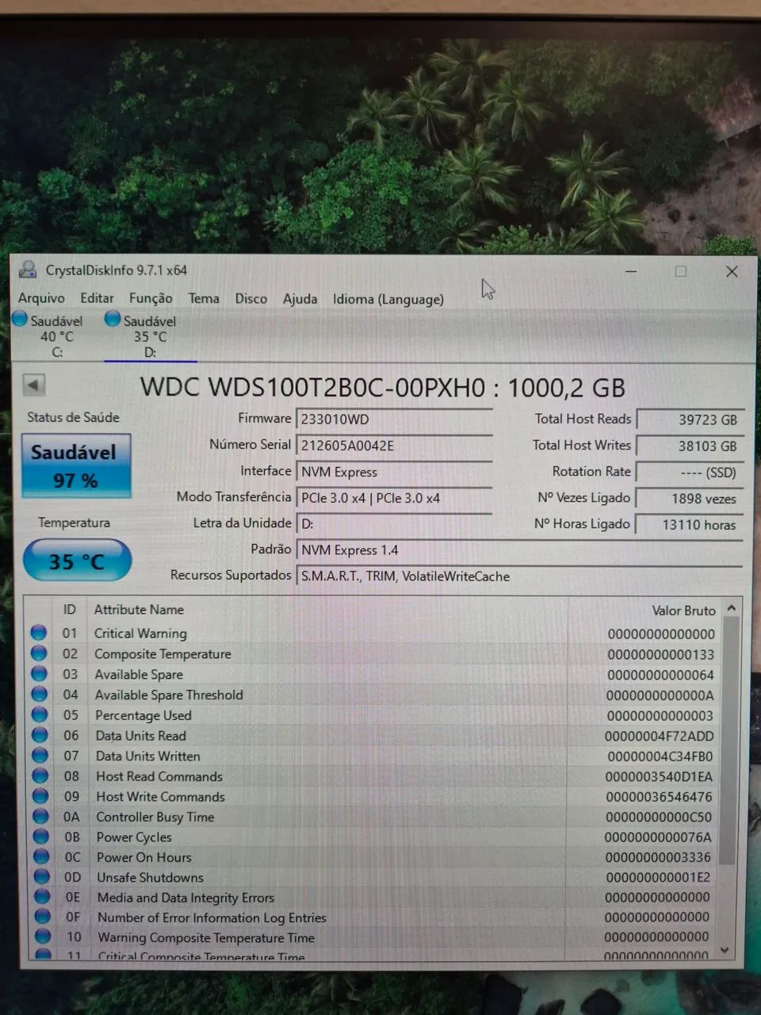Open the Disco menu
This screenshot has width=761, height=1015.
tap(250, 298)
